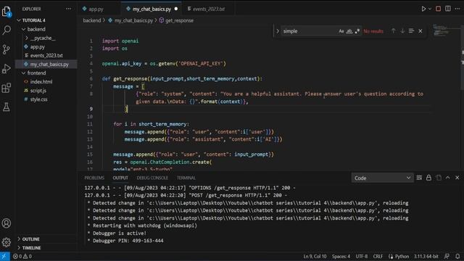Select Python interpreter 3.11.3 64-bit
Image resolution: width=464 pixels, height=261 pixels.
click(x=426, y=257)
